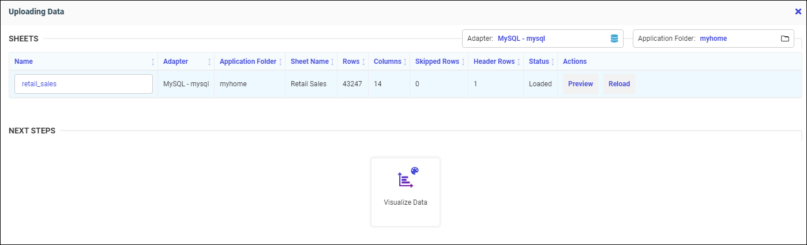This screenshot has width=807, height=245.
Task: Click the Header Rows column header
Action: coord(494,62)
